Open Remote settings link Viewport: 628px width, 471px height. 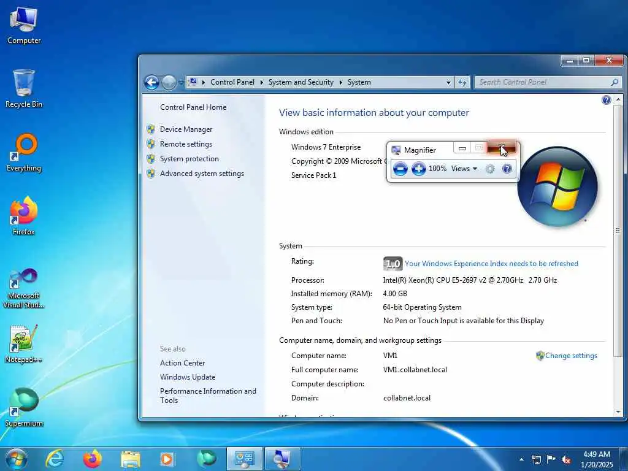point(186,144)
